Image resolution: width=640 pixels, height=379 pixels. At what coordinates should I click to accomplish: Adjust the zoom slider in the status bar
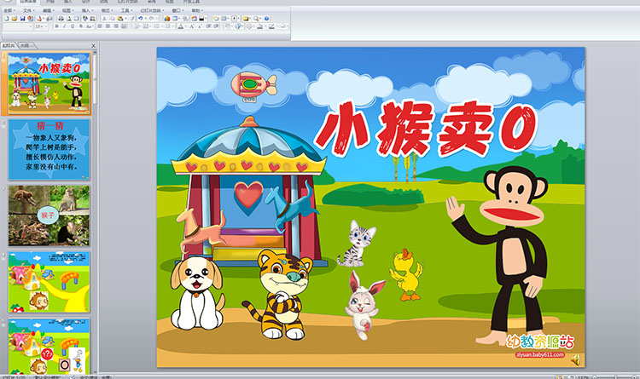[616, 377]
